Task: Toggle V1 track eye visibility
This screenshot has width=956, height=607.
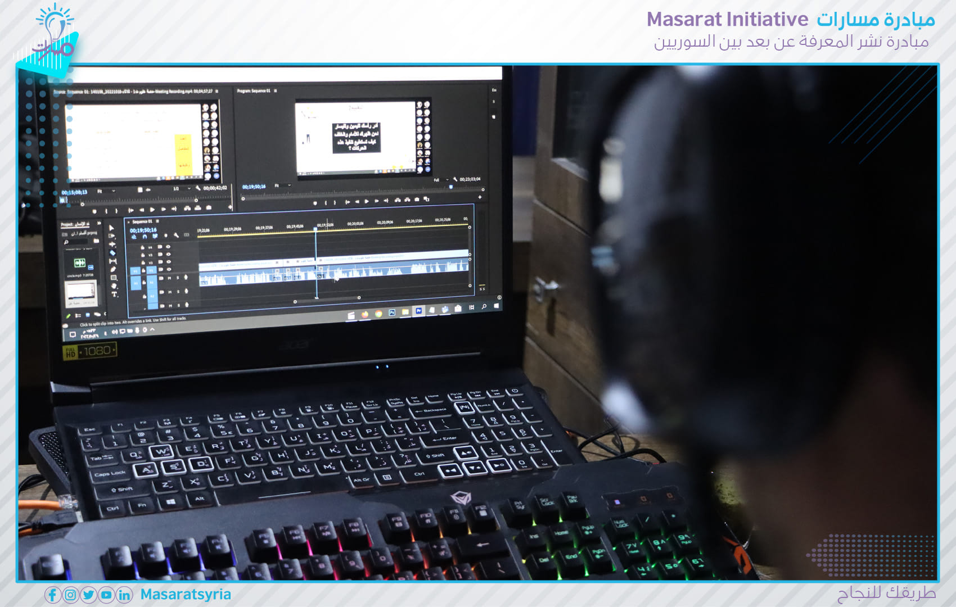Action: [x=168, y=269]
